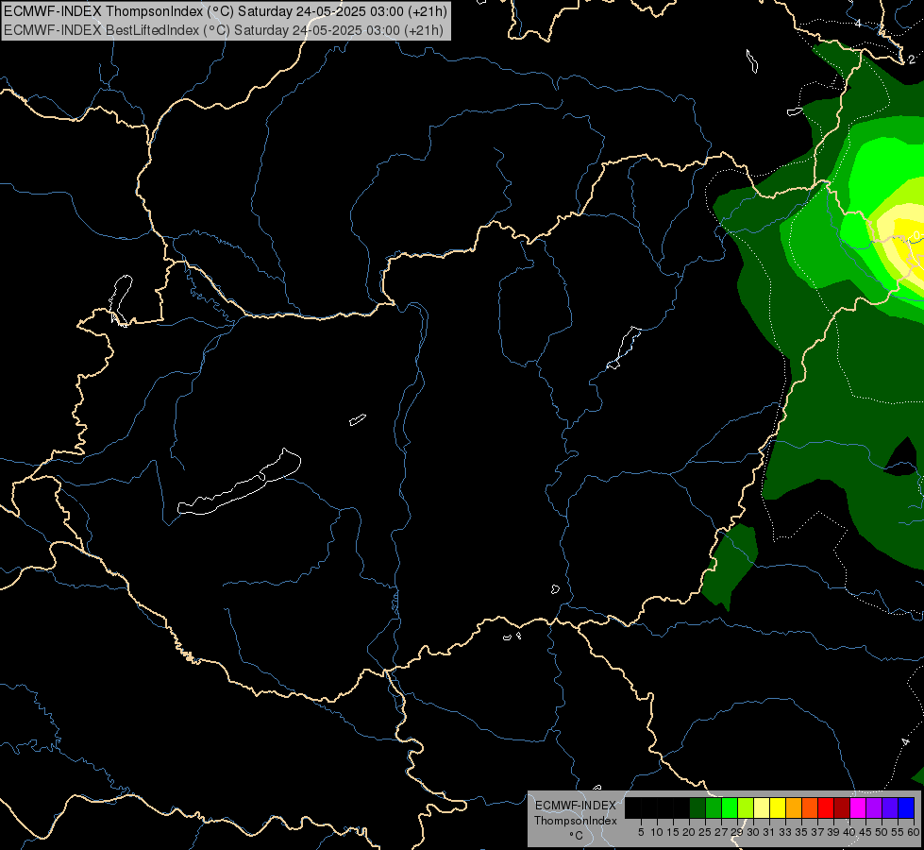Click the large elongated lake outline on map
924x850 pixels.
[240, 484]
